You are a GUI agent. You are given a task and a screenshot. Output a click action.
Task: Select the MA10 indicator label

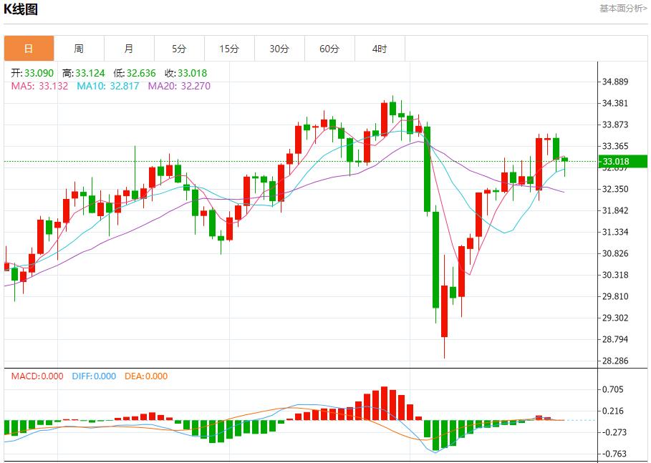pyautogui.click(x=107, y=86)
